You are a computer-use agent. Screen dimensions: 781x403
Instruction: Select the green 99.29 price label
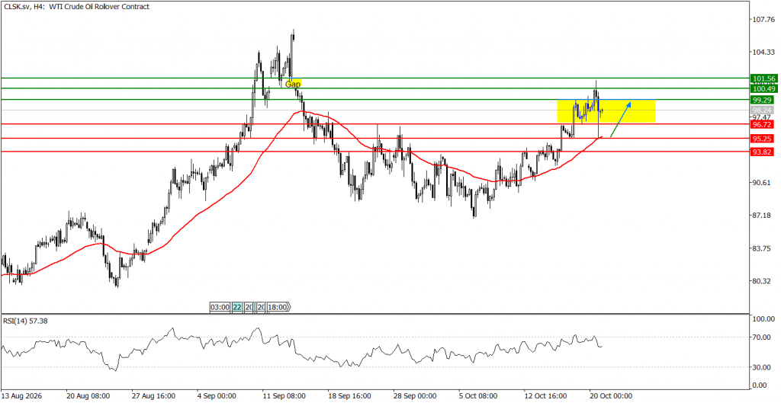[763, 100]
